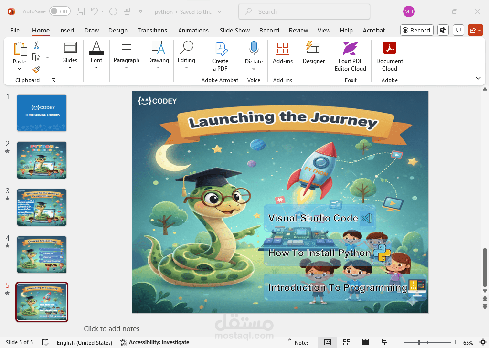
Task: Select Normal view in status bar
Action: [328, 342]
